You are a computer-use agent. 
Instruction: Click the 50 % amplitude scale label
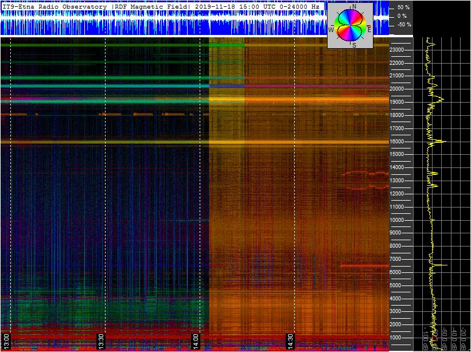pyautogui.click(x=403, y=7)
